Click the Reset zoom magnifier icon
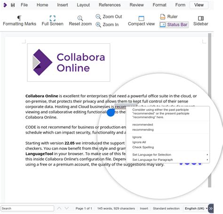Viewport: 223px width, 214px height. click(x=80, y=18)
